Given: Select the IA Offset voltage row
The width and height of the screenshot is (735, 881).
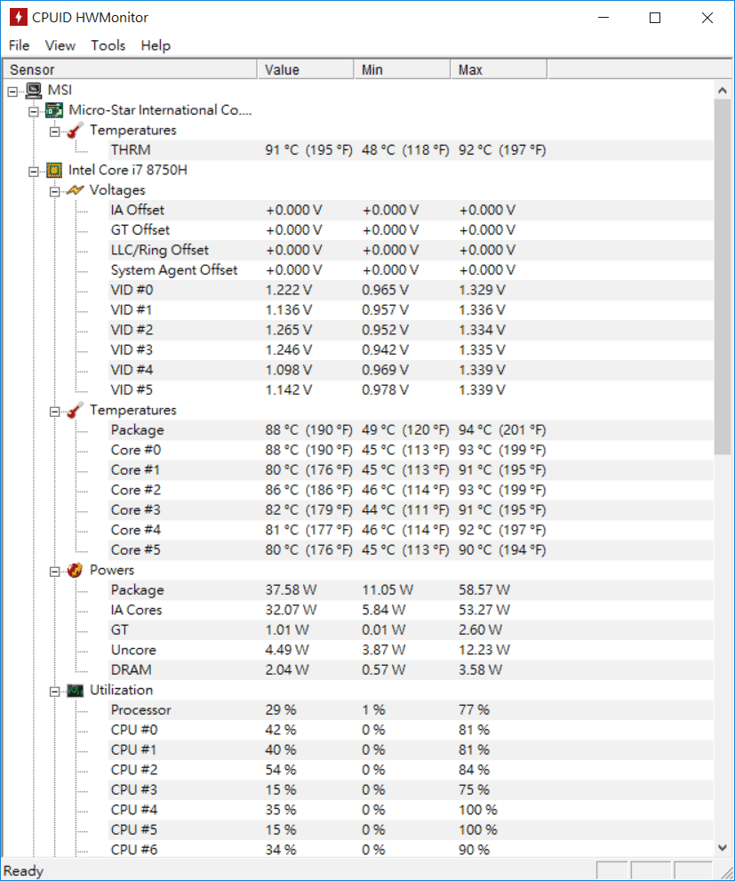Looking at the screenshot, I should click(411, 210).
